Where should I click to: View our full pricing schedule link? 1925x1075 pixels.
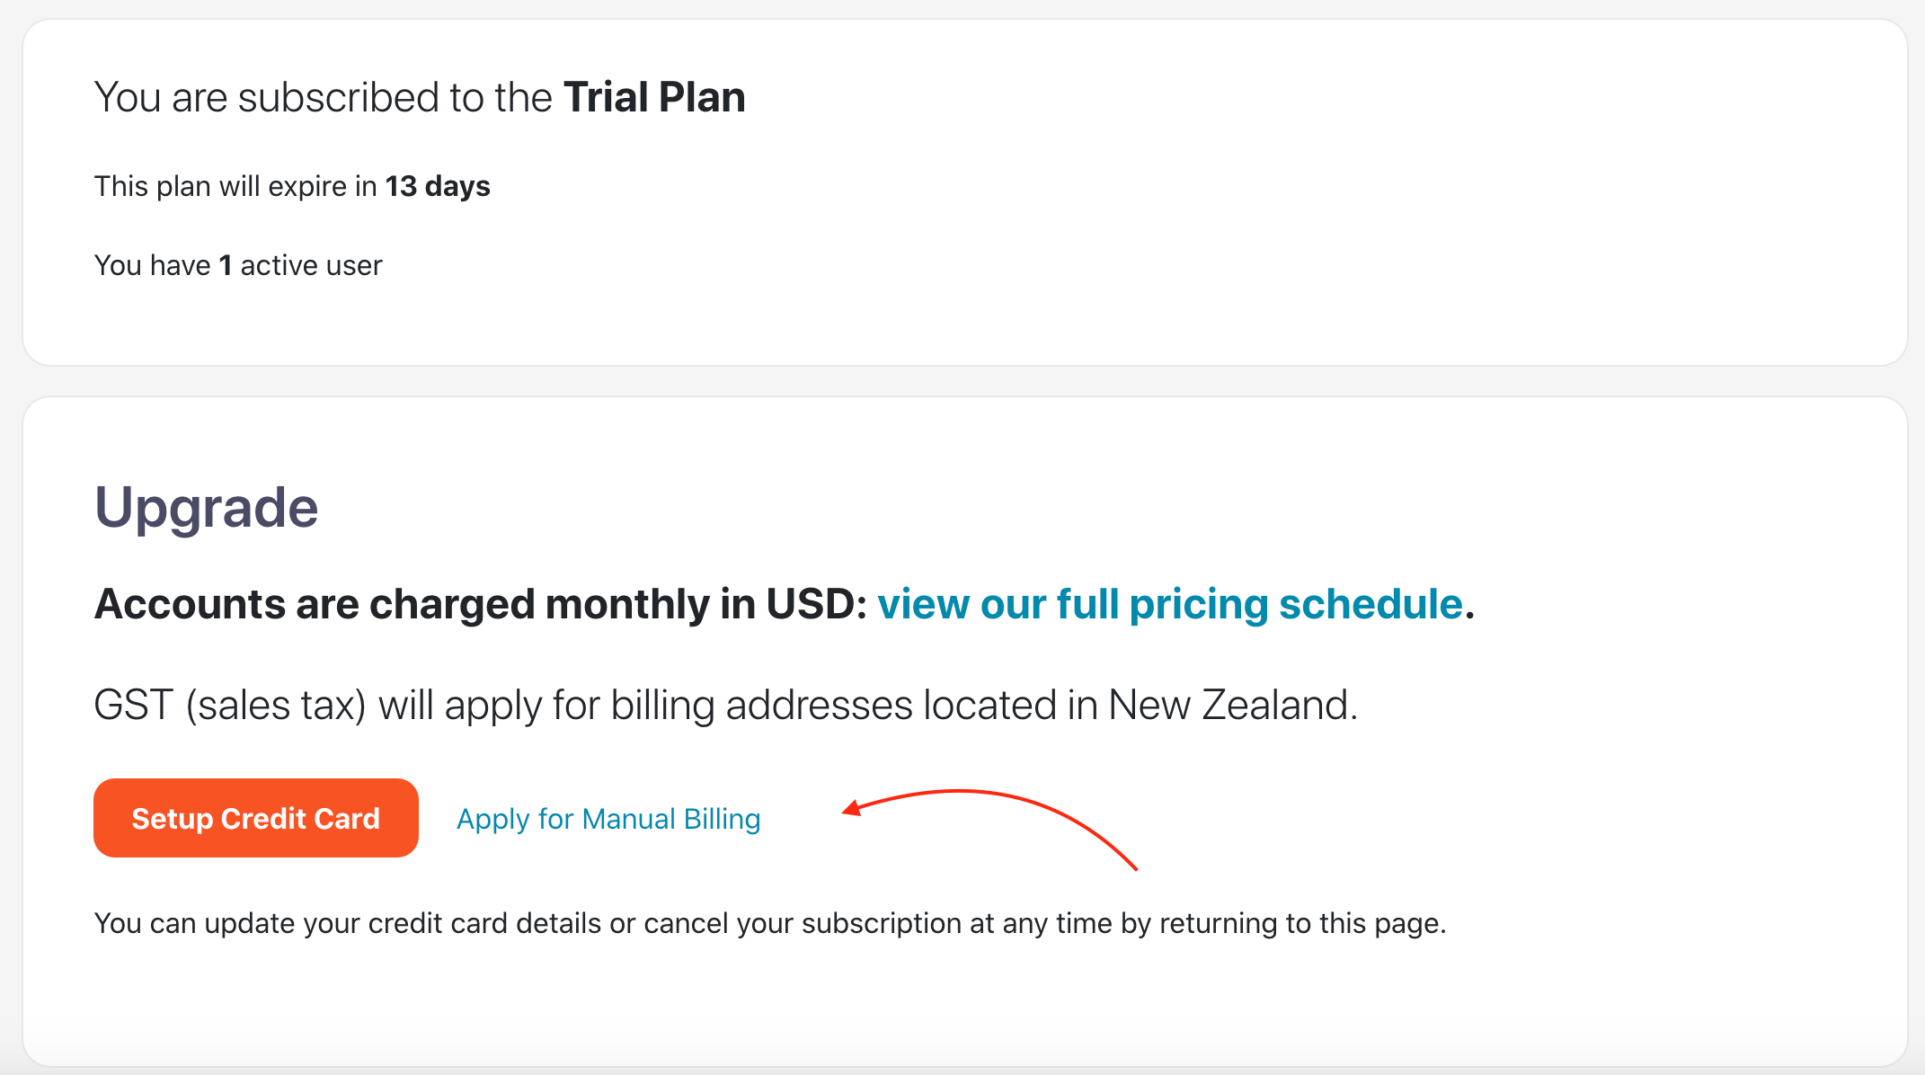[1170, 604]
